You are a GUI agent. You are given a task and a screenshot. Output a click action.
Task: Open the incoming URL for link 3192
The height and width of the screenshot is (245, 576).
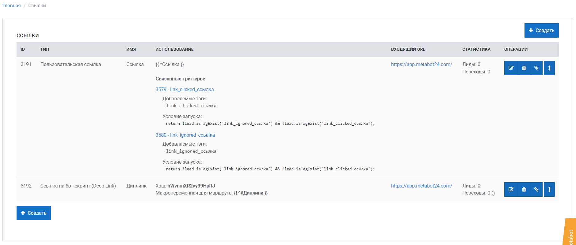coord(422,186)
